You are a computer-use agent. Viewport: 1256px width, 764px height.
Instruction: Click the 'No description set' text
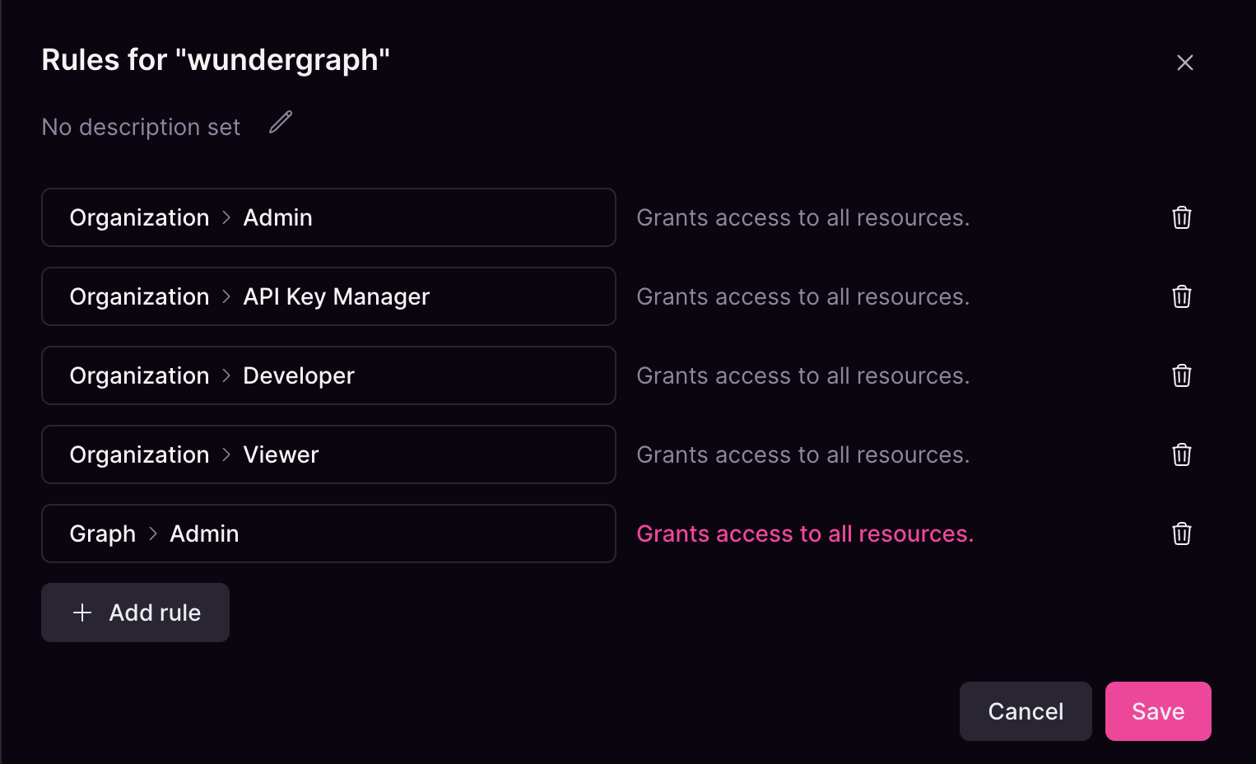pyautogui.click(x=140, y=127)
